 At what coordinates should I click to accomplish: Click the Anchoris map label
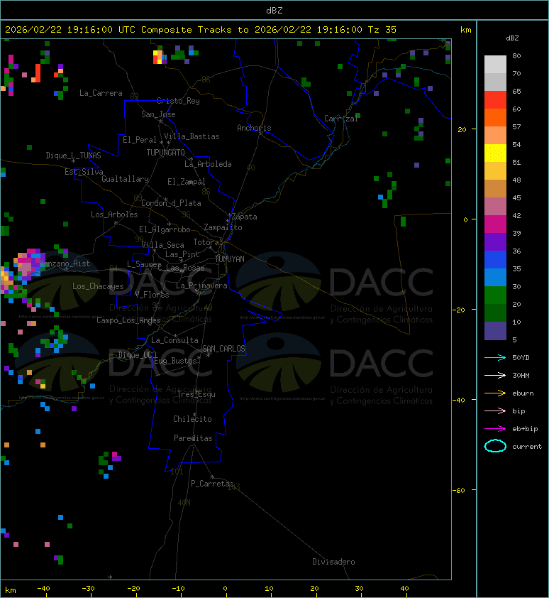pos(254,128)
